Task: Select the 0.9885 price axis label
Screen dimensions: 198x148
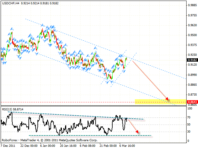Action: [x=192, y=5]
